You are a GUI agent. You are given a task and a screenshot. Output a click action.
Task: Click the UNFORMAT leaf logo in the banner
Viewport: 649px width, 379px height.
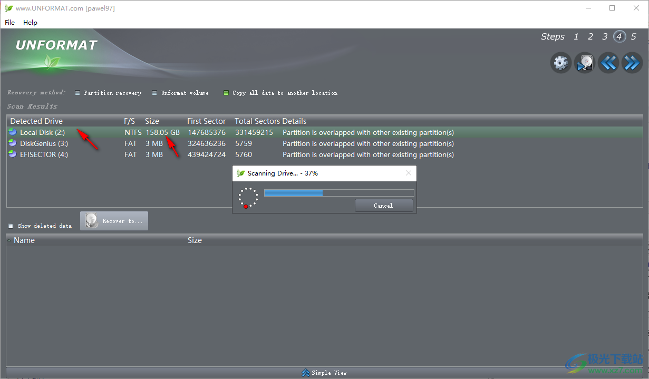click(x=52, y=62)
